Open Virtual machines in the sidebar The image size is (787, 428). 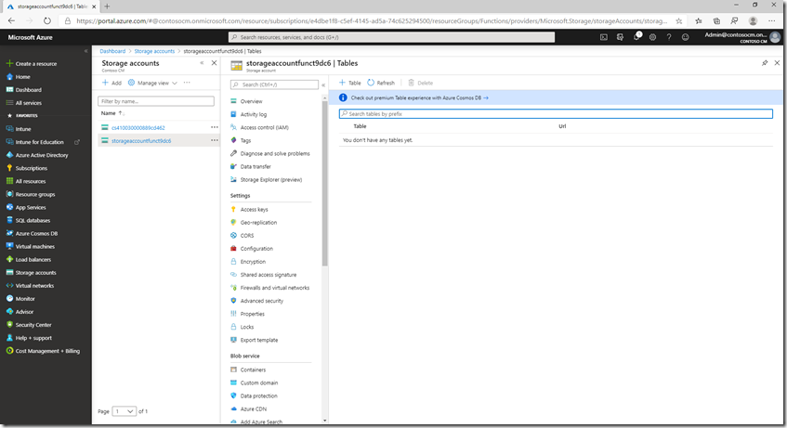click(34, 246)
